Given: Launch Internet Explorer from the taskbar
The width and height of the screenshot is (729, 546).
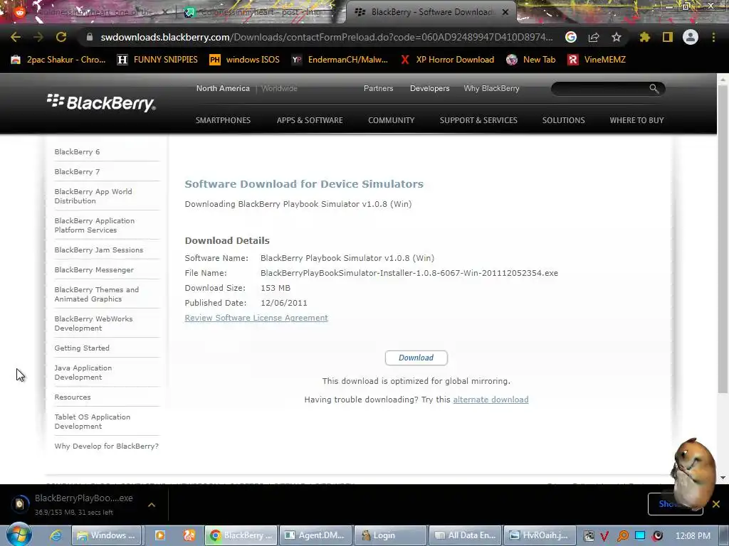Looking at the screenshot, I should [56, 535].
